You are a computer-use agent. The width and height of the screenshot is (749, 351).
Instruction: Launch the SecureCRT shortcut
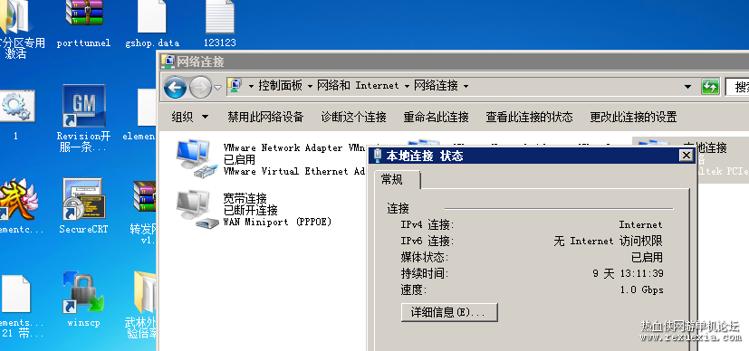pyautogui.click(x=83, y=198)
